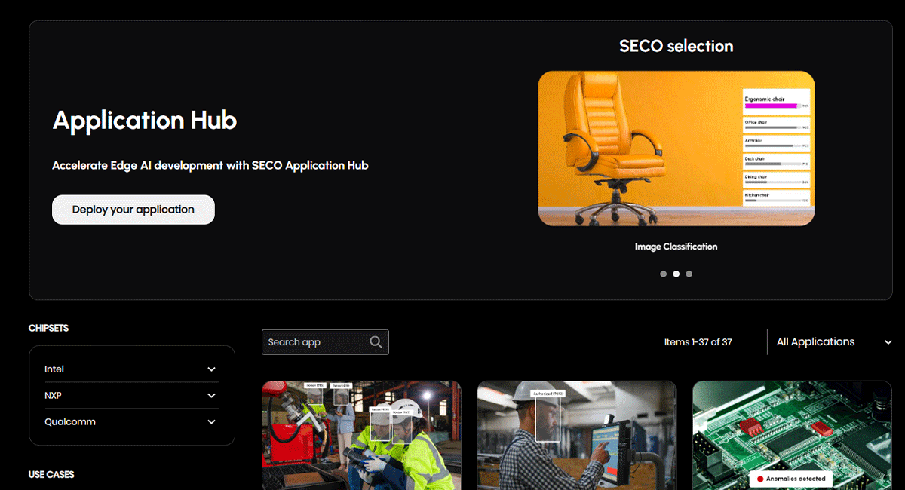
Task: Select the second carousel dot
Action: click(676, 274)
